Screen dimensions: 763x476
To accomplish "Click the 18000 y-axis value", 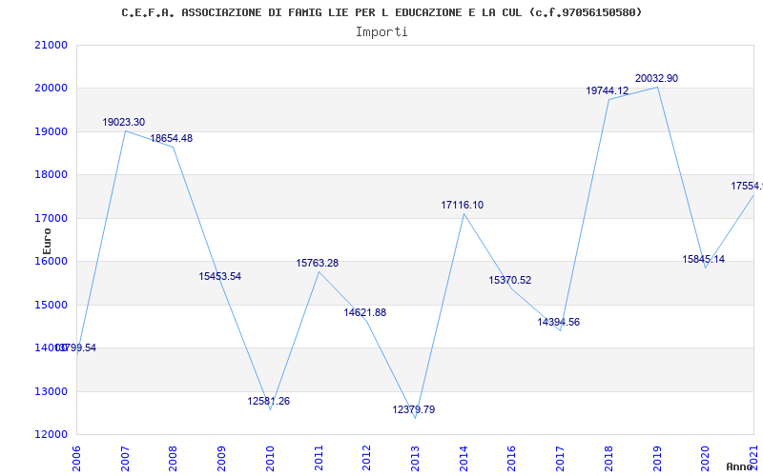I will point(52,175).
